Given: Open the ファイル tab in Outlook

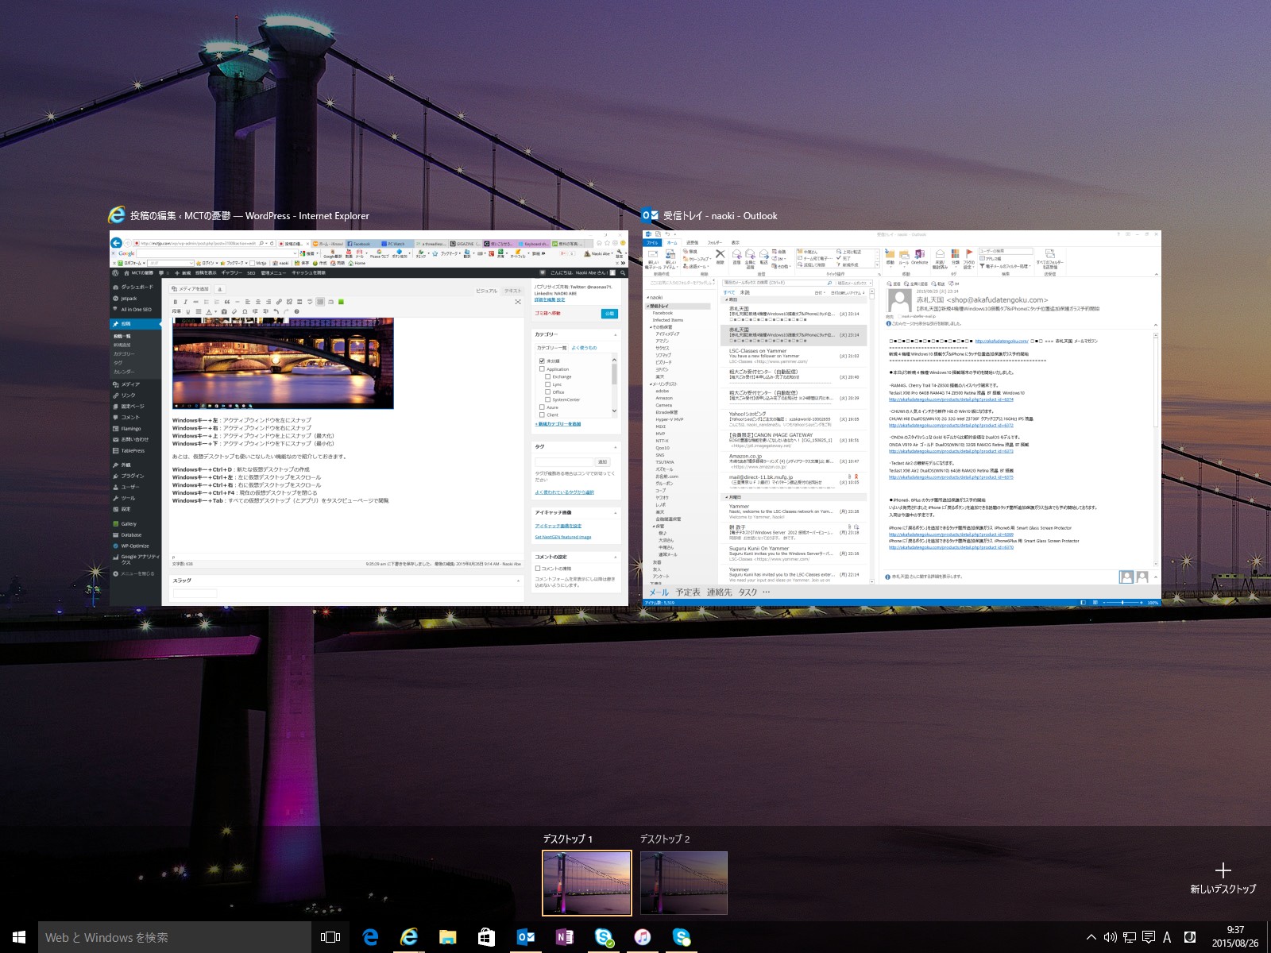Looking at the screenshot, I should pos(652,243).
